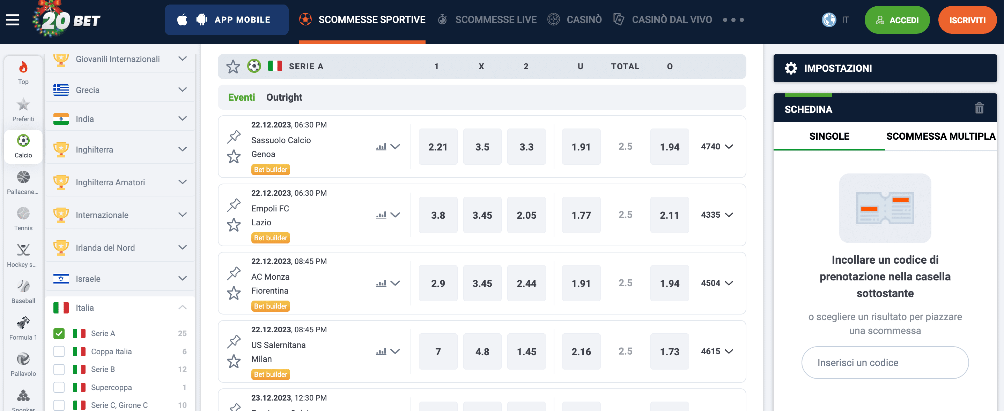Star the US Salernitana vs Milan match

234,361
